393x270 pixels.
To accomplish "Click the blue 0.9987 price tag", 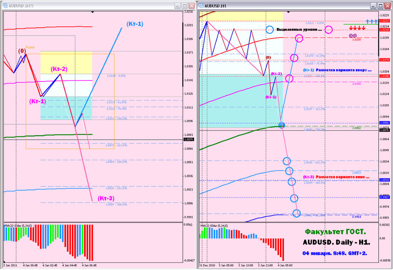I will 385,197.
